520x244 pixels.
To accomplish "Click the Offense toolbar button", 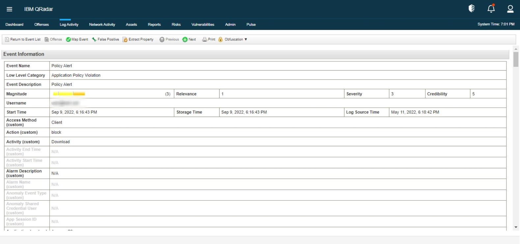I will [53, 39].
